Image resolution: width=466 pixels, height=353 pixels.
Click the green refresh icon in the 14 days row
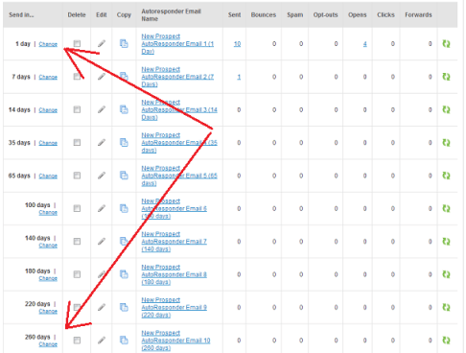point(446,109)
